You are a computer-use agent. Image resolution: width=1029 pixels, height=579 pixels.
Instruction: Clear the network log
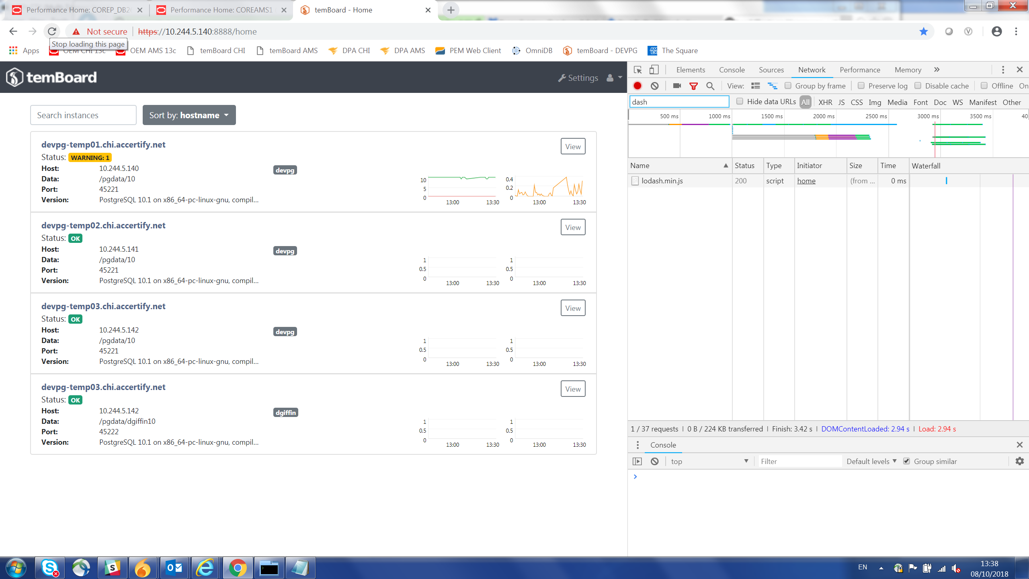[x=655, y=86]
